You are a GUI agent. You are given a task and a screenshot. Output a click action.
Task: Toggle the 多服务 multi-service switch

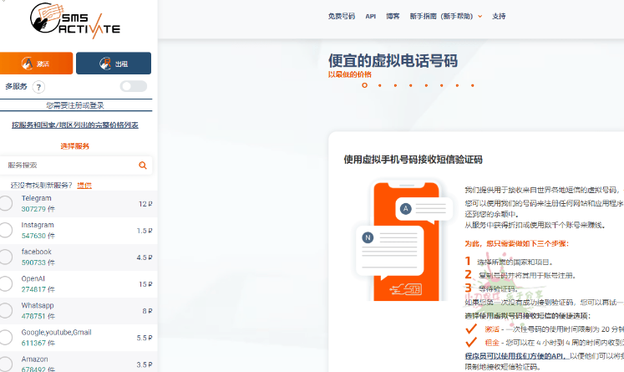(134, 86)
